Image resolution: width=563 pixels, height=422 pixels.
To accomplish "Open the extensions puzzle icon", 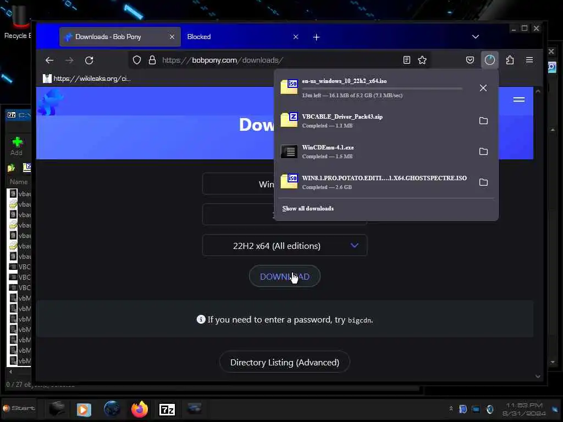I will [510, 60].
